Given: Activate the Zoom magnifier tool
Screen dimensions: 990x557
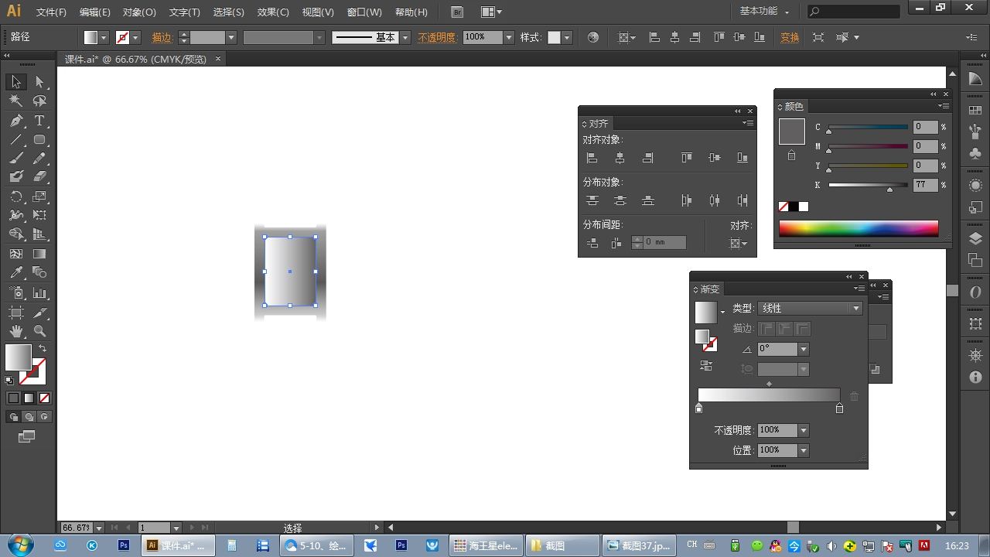Looking at the screenshot, I should point(39,331).
